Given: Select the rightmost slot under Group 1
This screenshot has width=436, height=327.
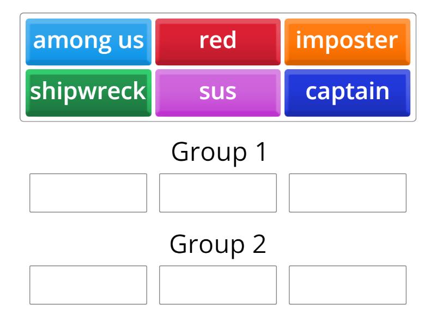Looking at the screenshot, I should tap(348, 191).
